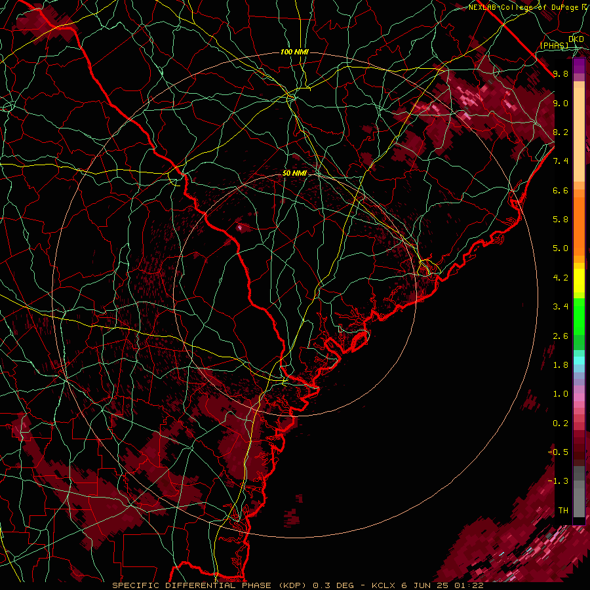Select the 9.0 value on the color scale
Screen dimensions: 590x590
click(560, 103)
